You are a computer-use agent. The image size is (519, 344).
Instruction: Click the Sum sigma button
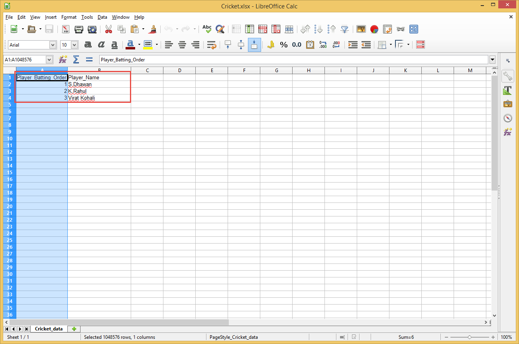(76, 60)
